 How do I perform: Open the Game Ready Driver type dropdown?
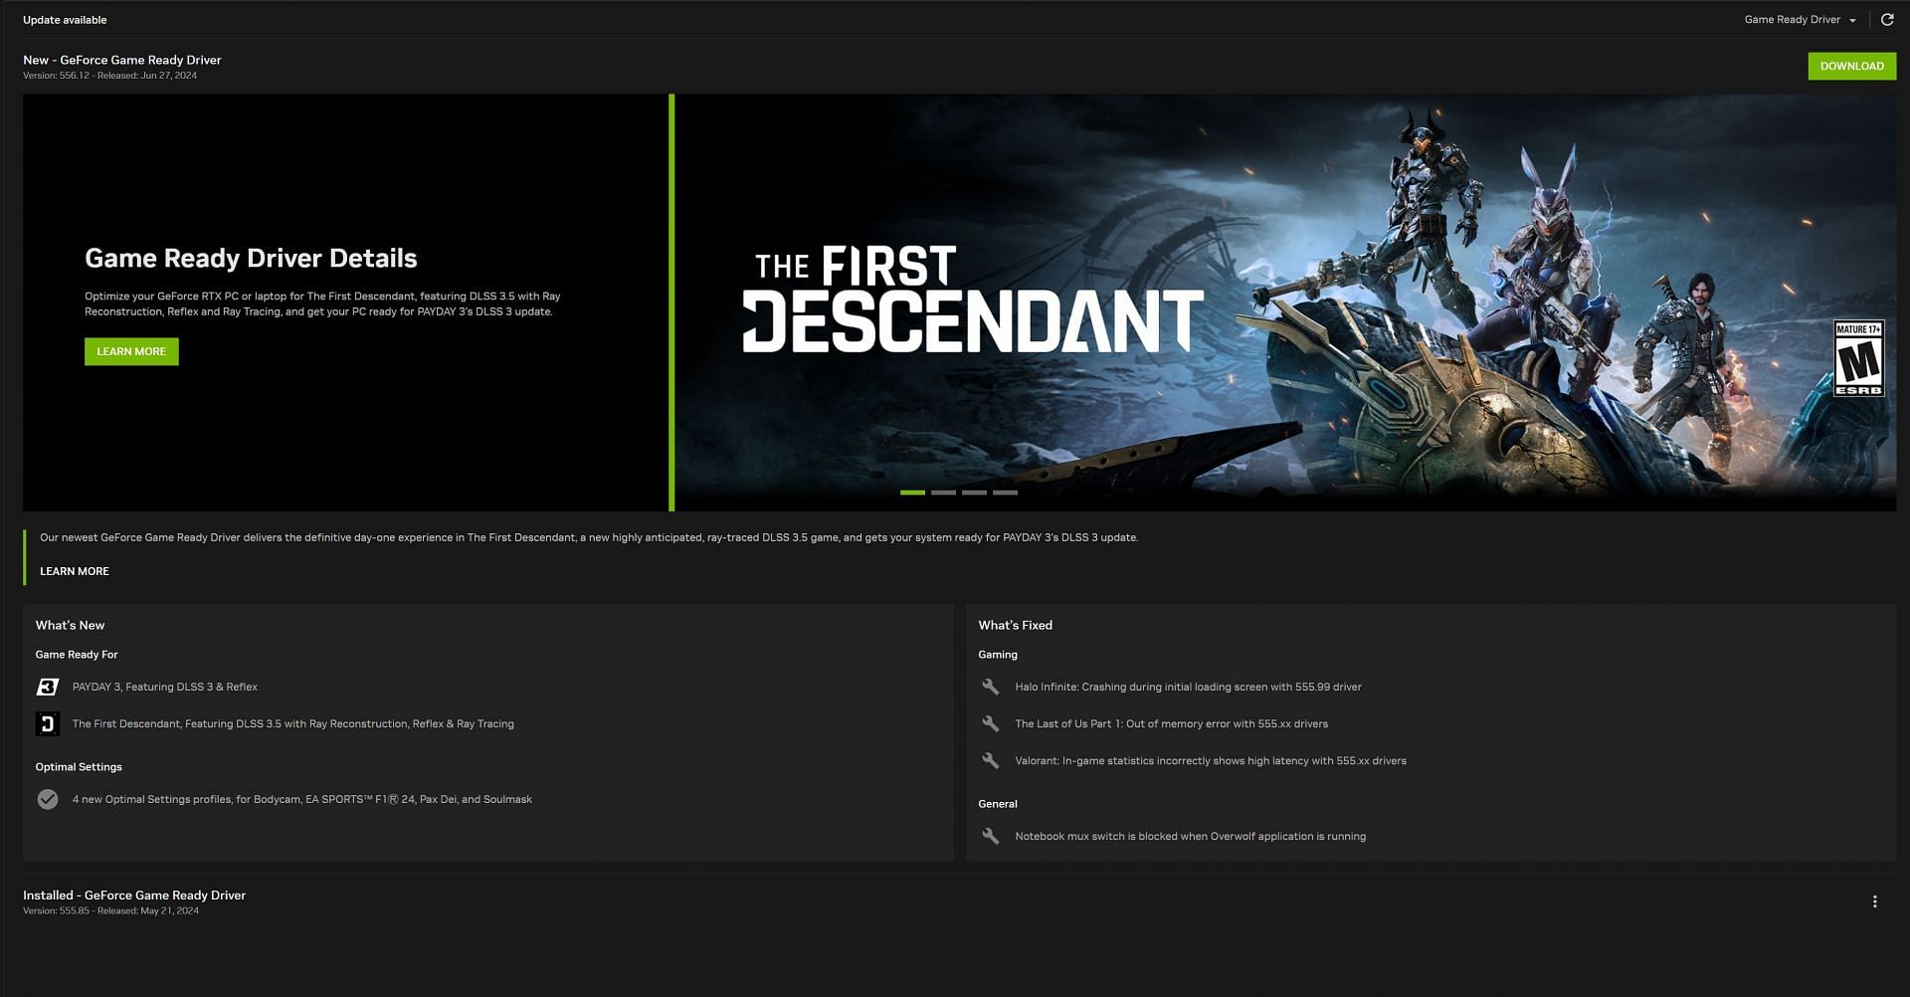click(x=1800, y=20)
